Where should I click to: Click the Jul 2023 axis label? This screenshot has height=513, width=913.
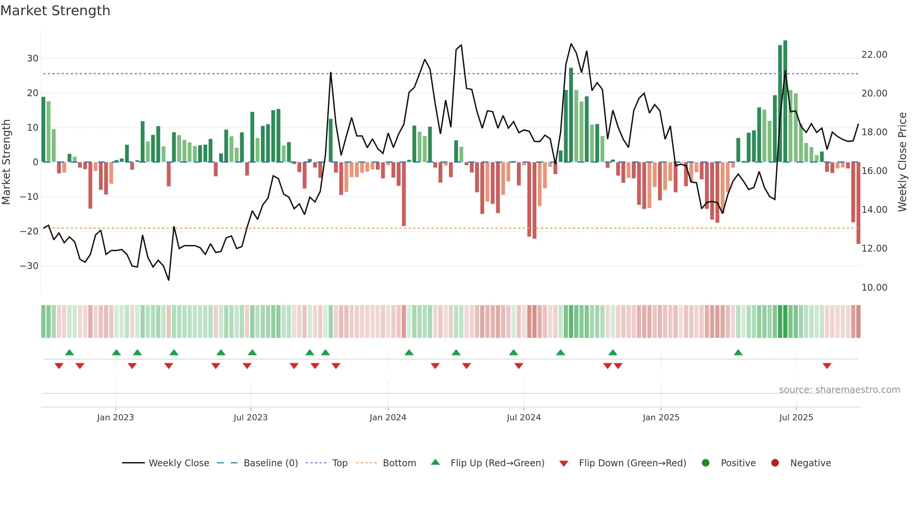(x=251, y=417)
